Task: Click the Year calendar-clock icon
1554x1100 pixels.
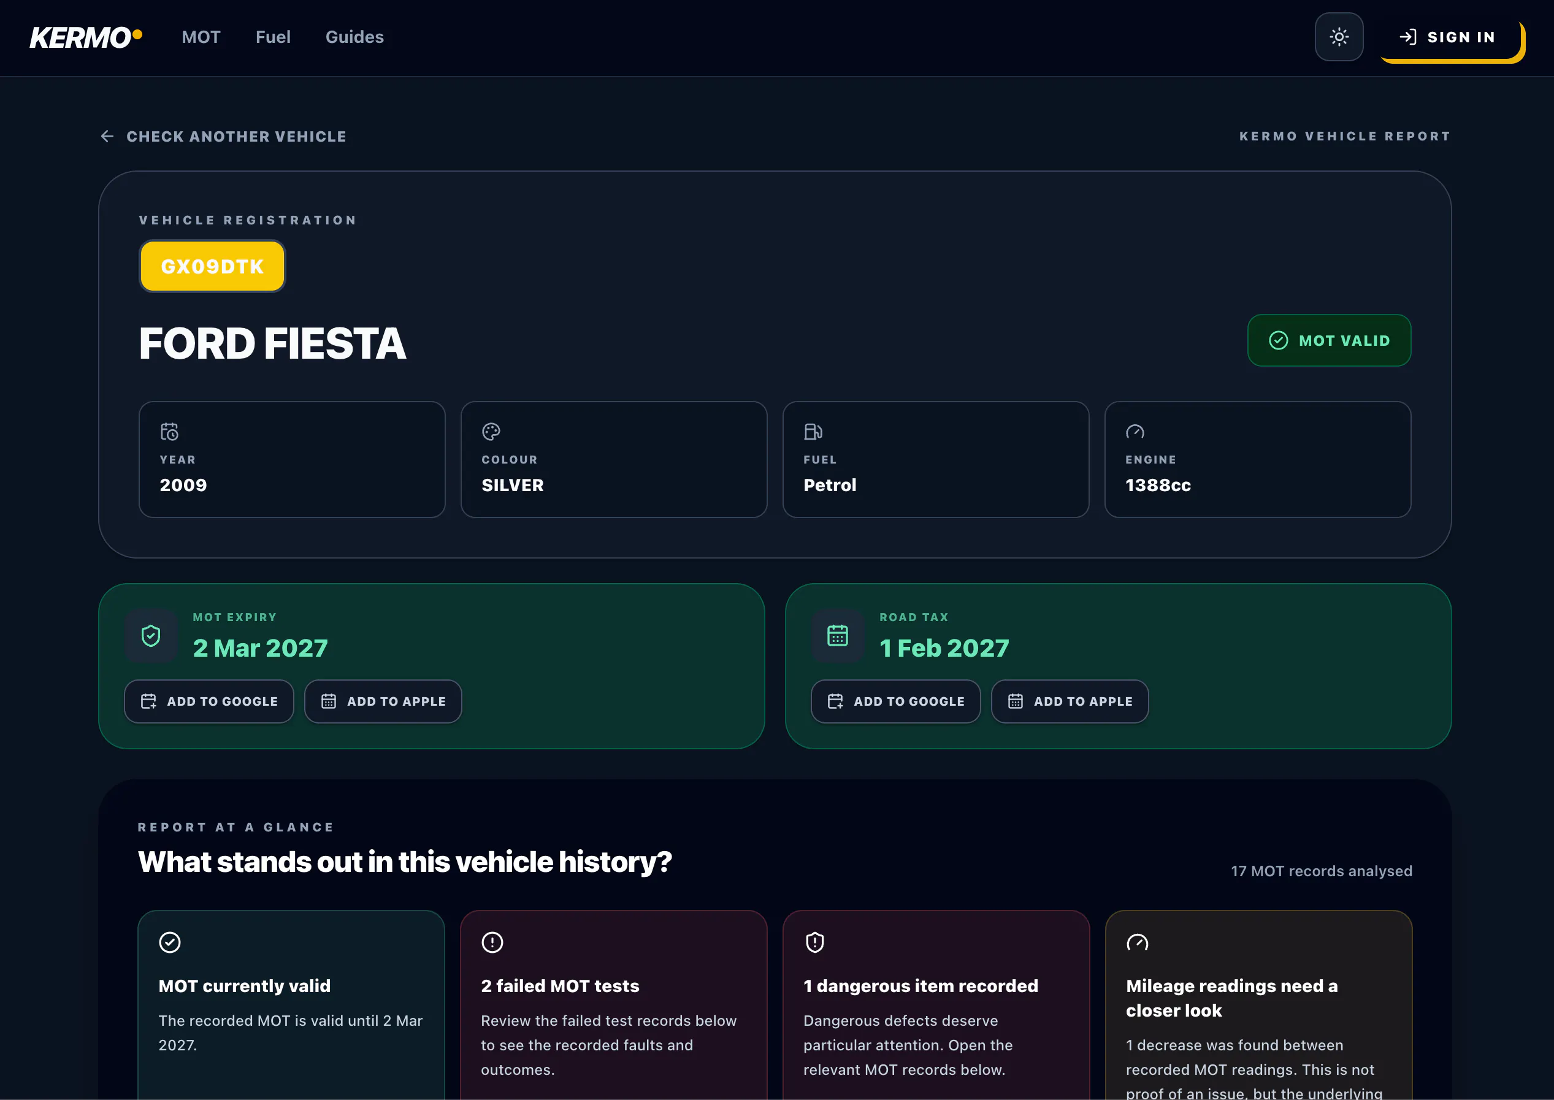Action: click(169, 432)
